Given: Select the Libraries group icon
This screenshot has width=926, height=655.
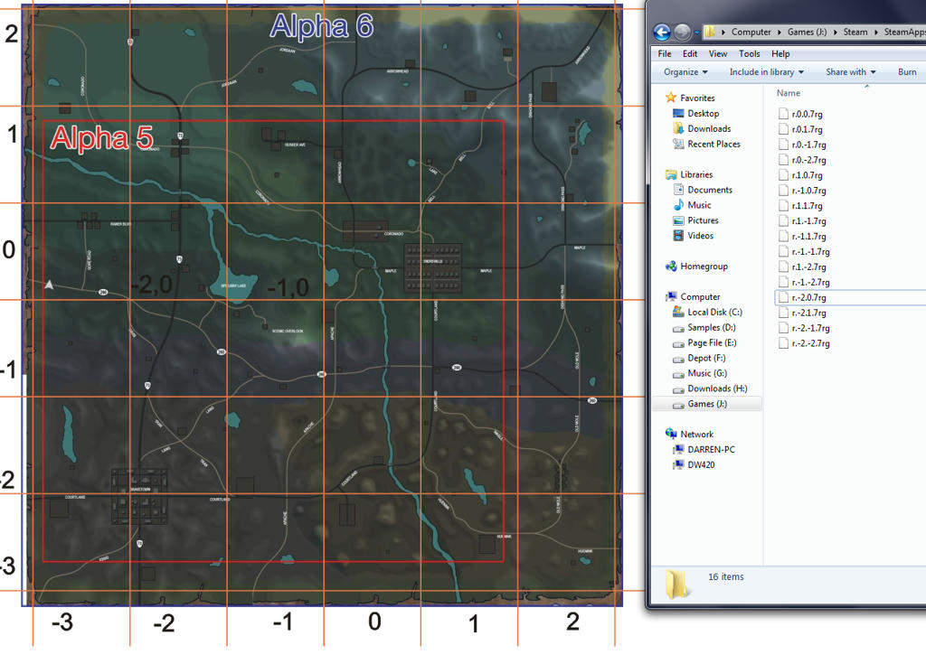Looking at the screenshot, I should (x=671, y=174).
